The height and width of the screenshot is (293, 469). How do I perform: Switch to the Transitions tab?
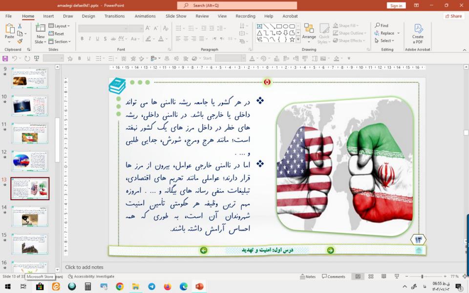114,16
